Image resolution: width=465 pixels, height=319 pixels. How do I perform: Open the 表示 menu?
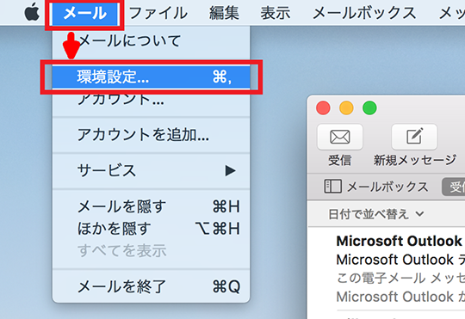[276, 13]
